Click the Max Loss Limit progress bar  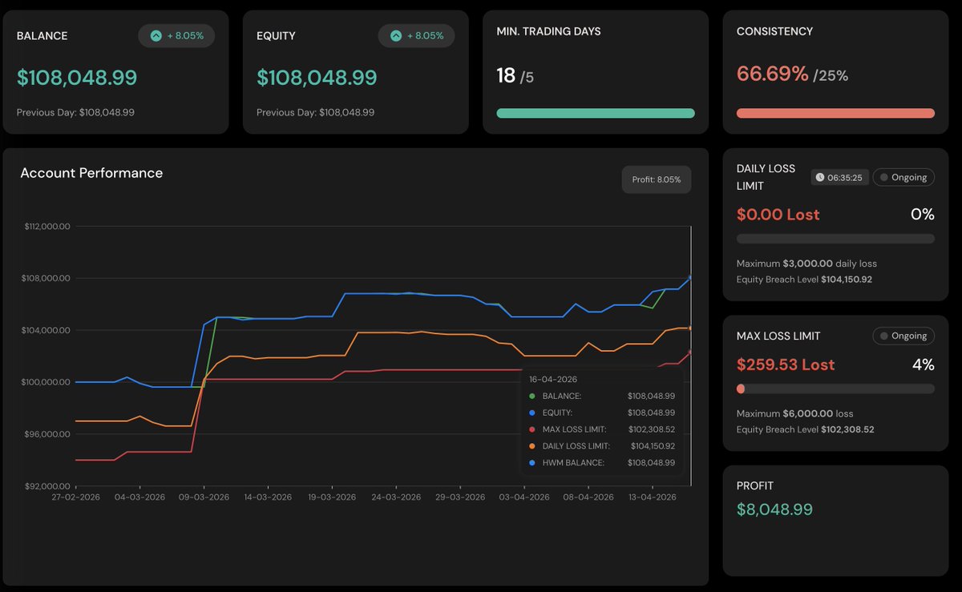(x=835, y=389)
